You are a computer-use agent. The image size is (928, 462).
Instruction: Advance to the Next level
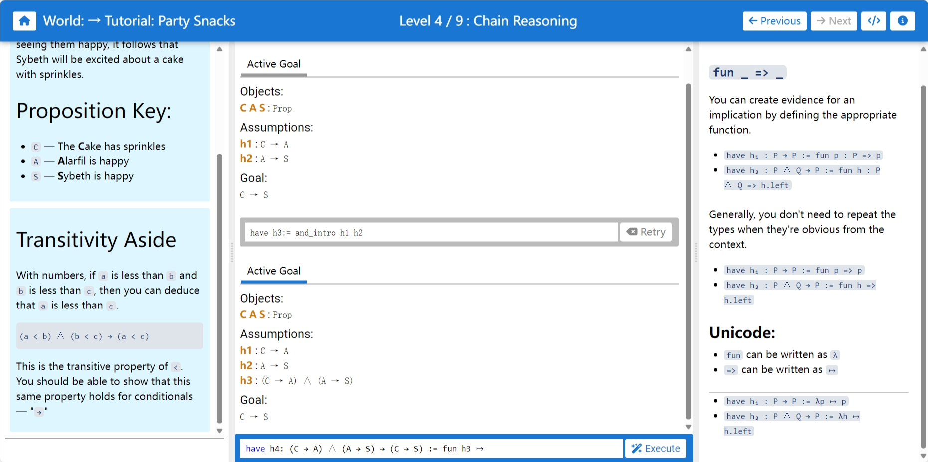[x=834, y=21]
